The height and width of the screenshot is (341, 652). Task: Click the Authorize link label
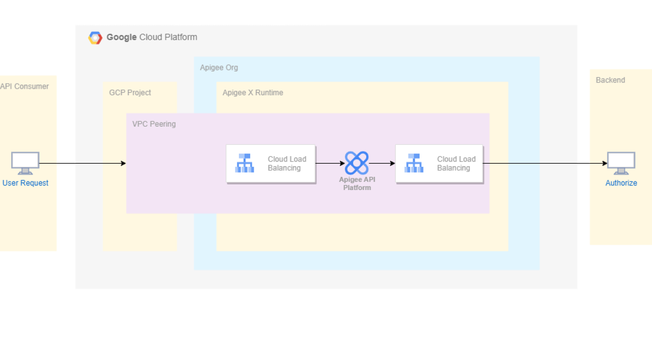[x=621, y=183]
